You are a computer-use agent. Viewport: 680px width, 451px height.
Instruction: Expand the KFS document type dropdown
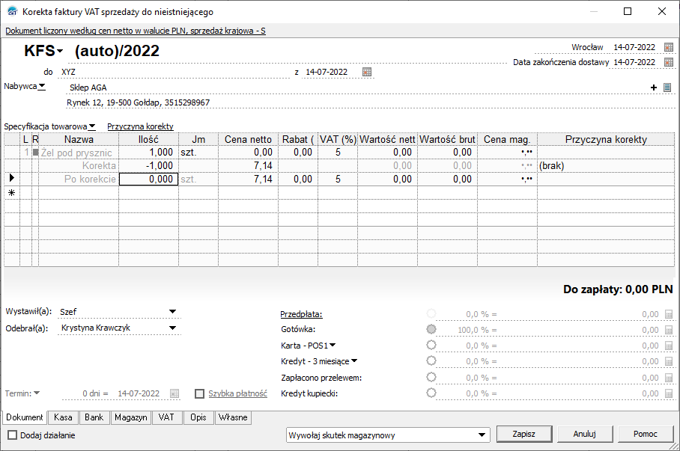coord(60,51)
